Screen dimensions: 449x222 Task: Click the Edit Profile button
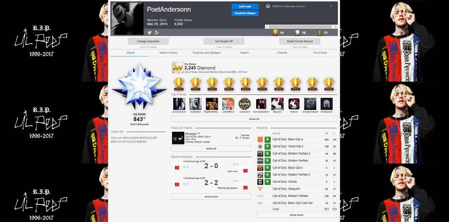pos(245,6)
